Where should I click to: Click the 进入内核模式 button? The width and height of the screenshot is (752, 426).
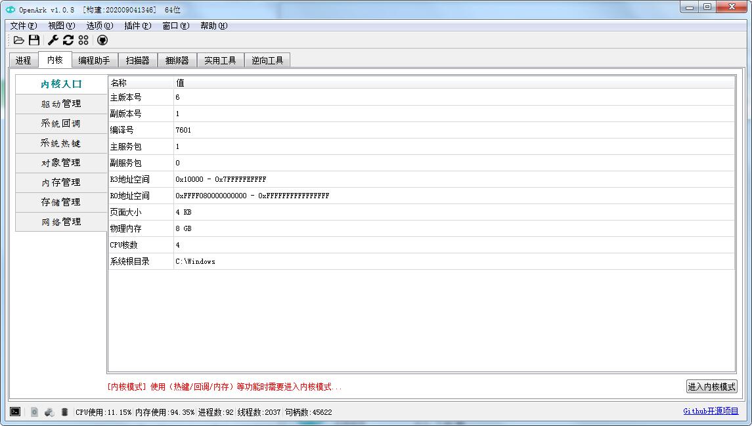tap(711, 387)
